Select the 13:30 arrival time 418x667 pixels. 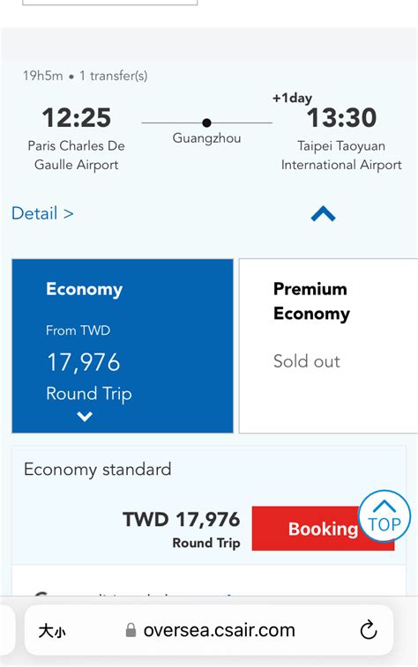point(342,117)
